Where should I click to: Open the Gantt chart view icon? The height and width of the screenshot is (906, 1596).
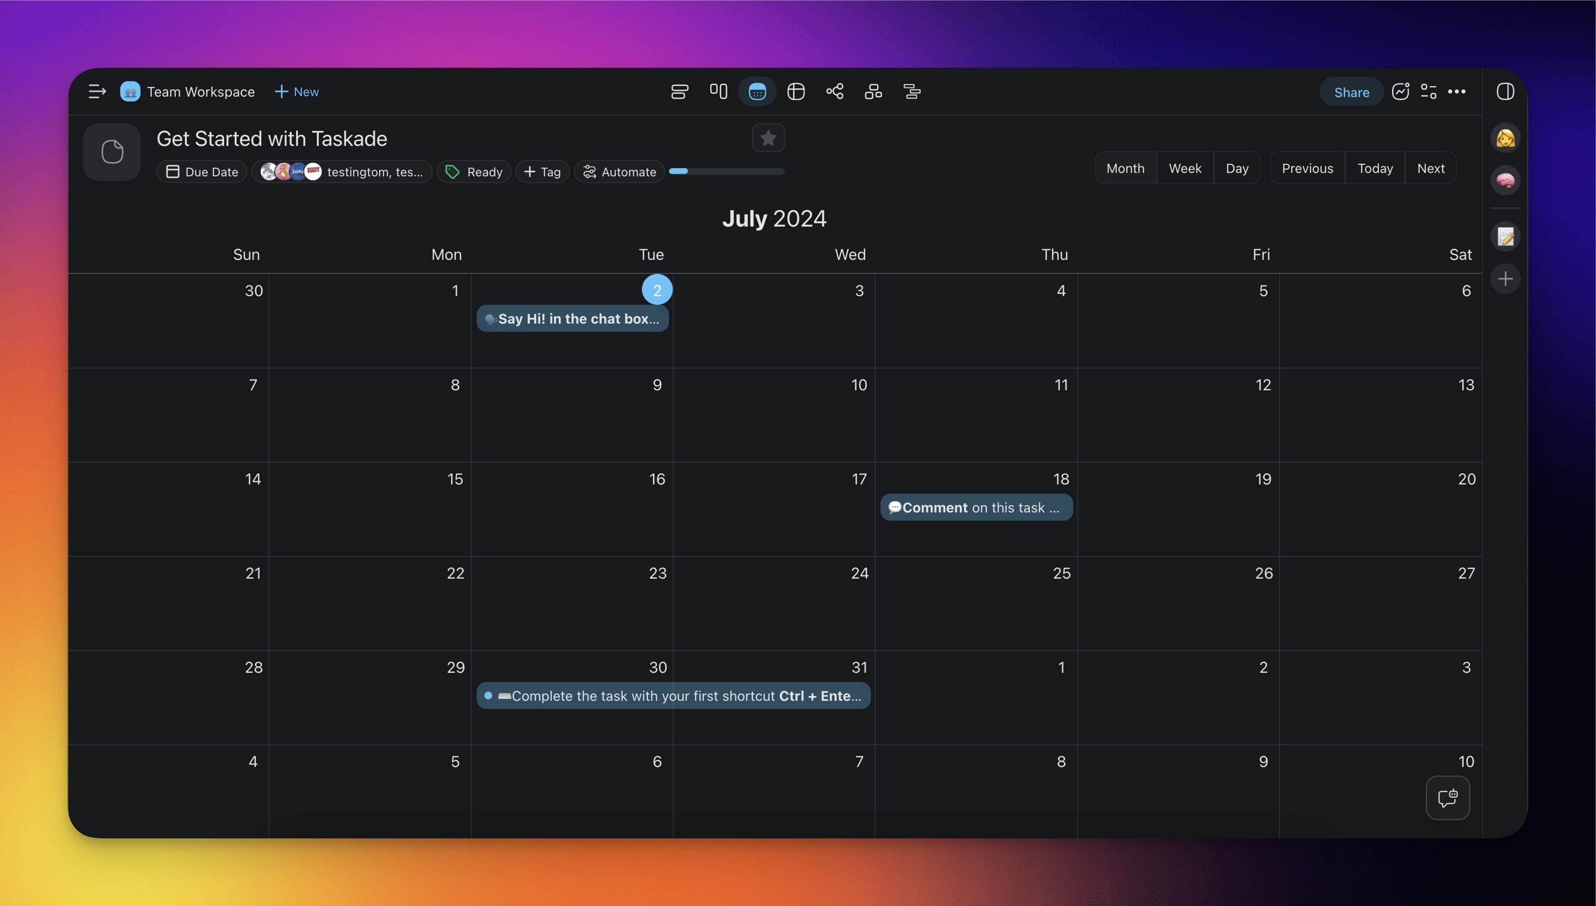click(912, 92)
